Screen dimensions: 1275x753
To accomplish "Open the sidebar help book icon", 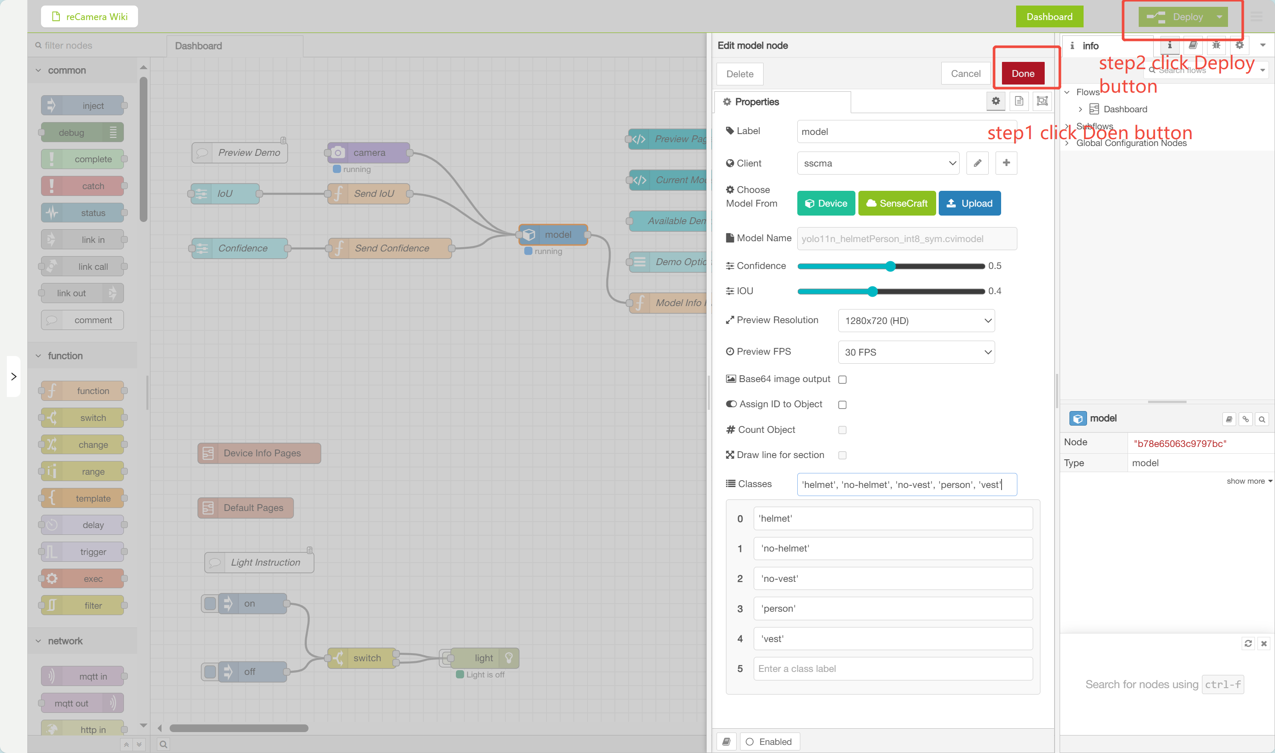I will [1193, 45].
